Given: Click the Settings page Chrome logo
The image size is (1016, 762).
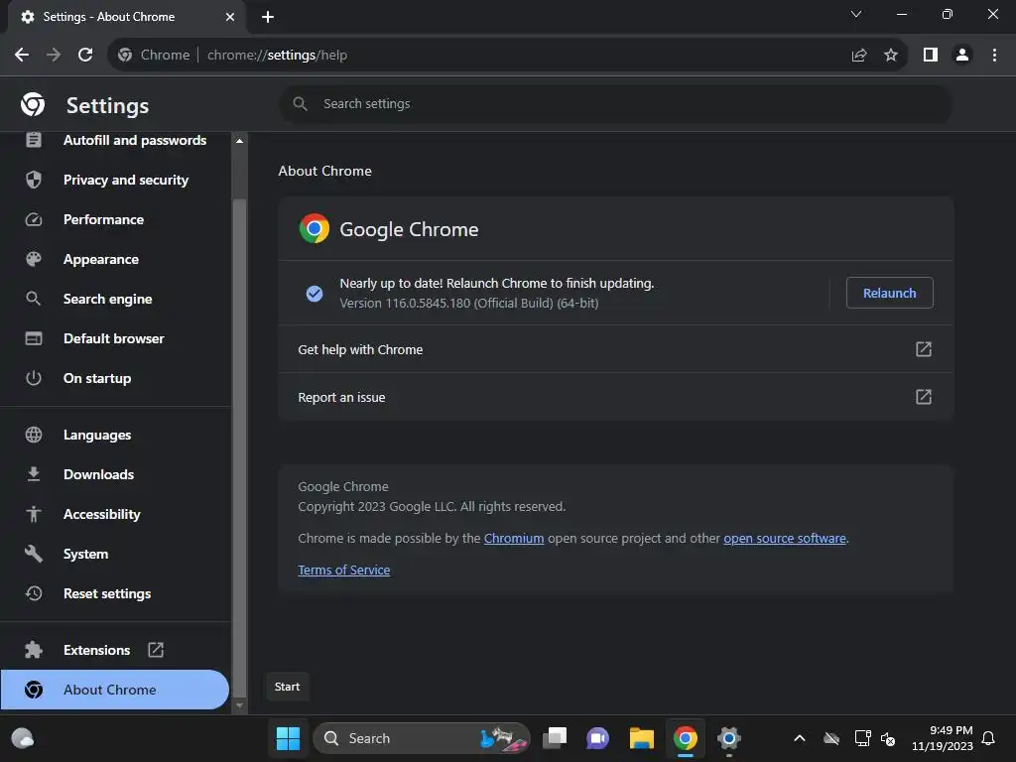Looking at the screenshot, I should 33,104.
